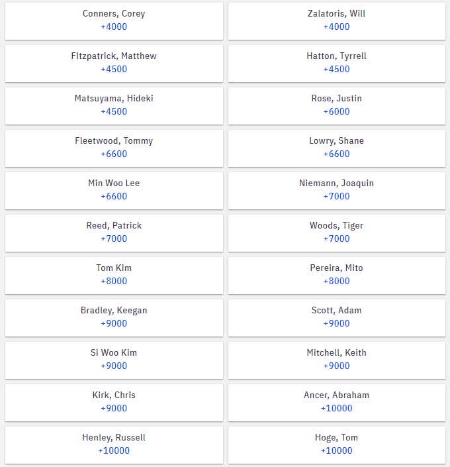Choose Bradley, Keegan +9000 option
The width and height of the screenshot is (450, 467).
(114, 318)
